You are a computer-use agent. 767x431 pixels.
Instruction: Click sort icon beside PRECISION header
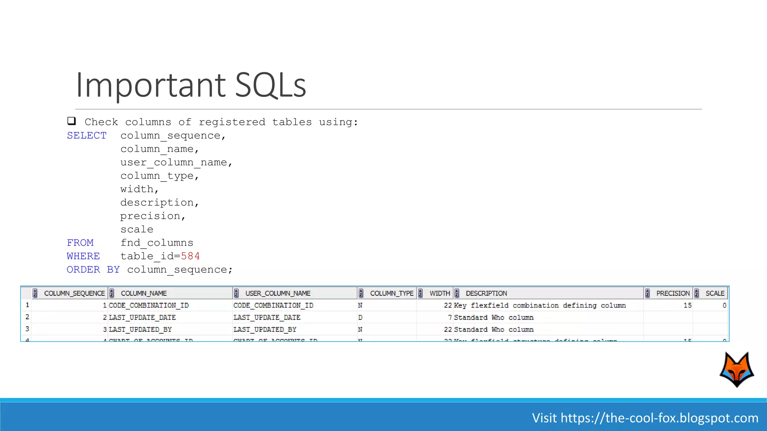click(x=647, y=293)
